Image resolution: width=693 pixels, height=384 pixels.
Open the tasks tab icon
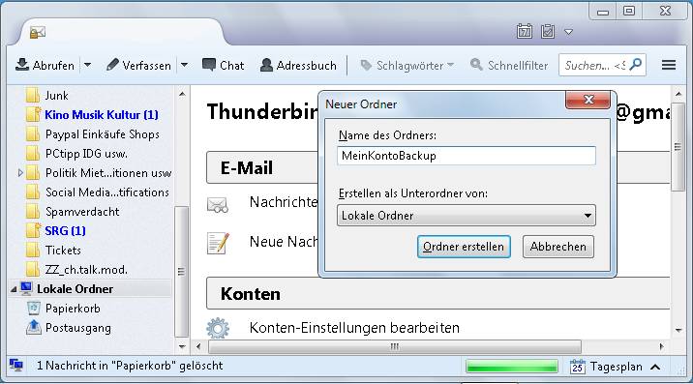coord(548,31)
